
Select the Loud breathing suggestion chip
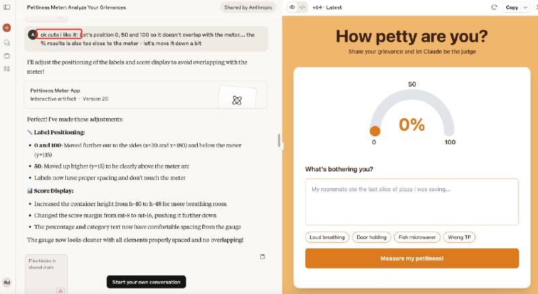click(x=327, y=237)
